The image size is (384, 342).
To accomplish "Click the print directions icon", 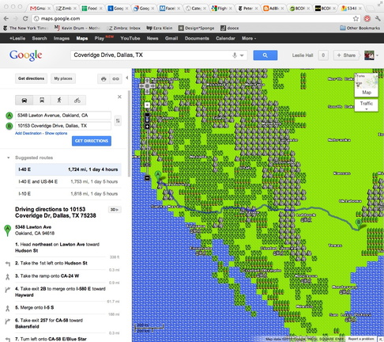I will pyautogui.click(x=104, y=78).
